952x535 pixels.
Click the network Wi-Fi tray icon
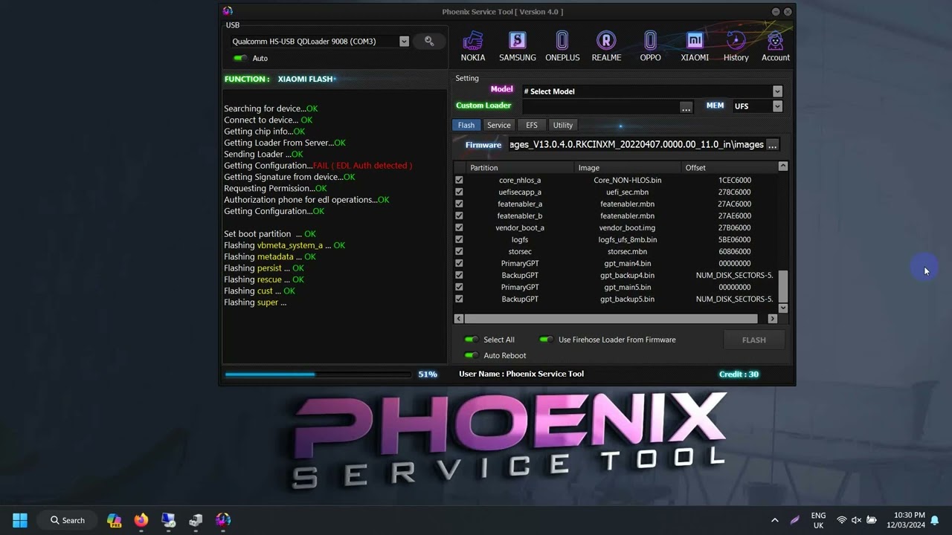841,520
